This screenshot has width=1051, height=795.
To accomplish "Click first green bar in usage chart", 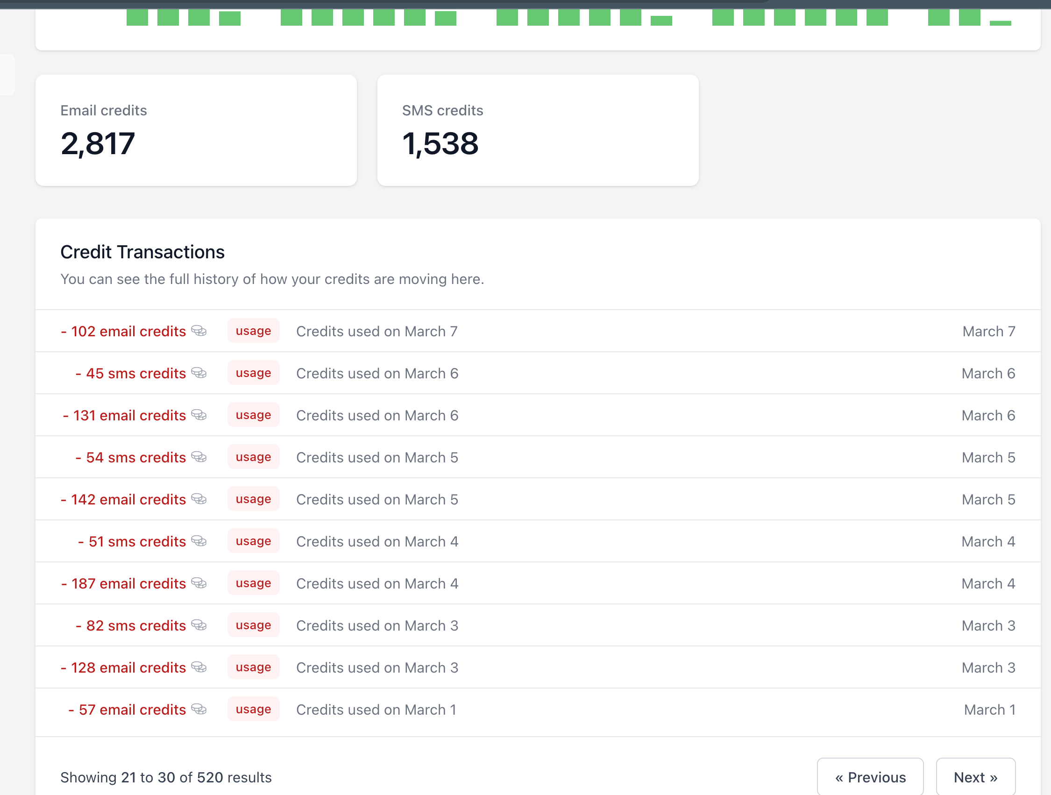I will 137,17.
